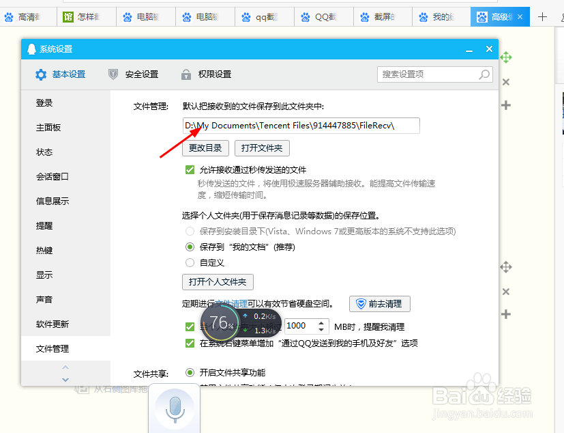This screenshot has width=564, height=433.
Task: Click the lower gray move-arrows icon
Action: 506,267
